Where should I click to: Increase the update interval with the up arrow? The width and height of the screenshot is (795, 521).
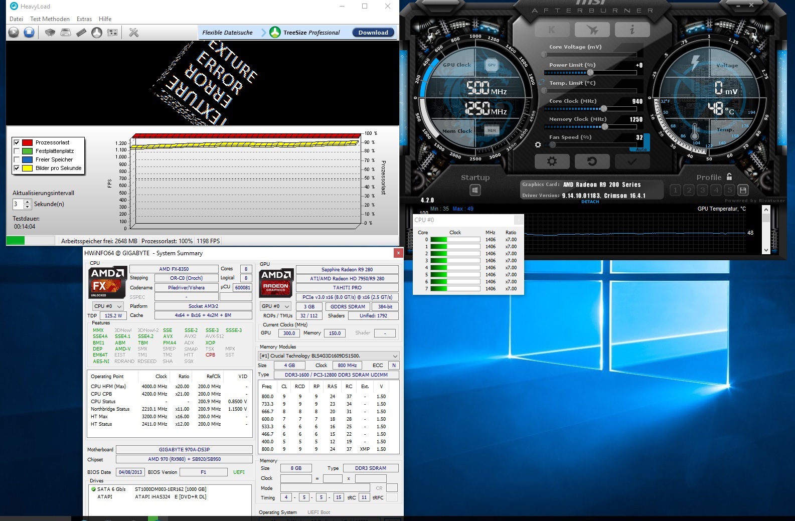coord(27,202)
